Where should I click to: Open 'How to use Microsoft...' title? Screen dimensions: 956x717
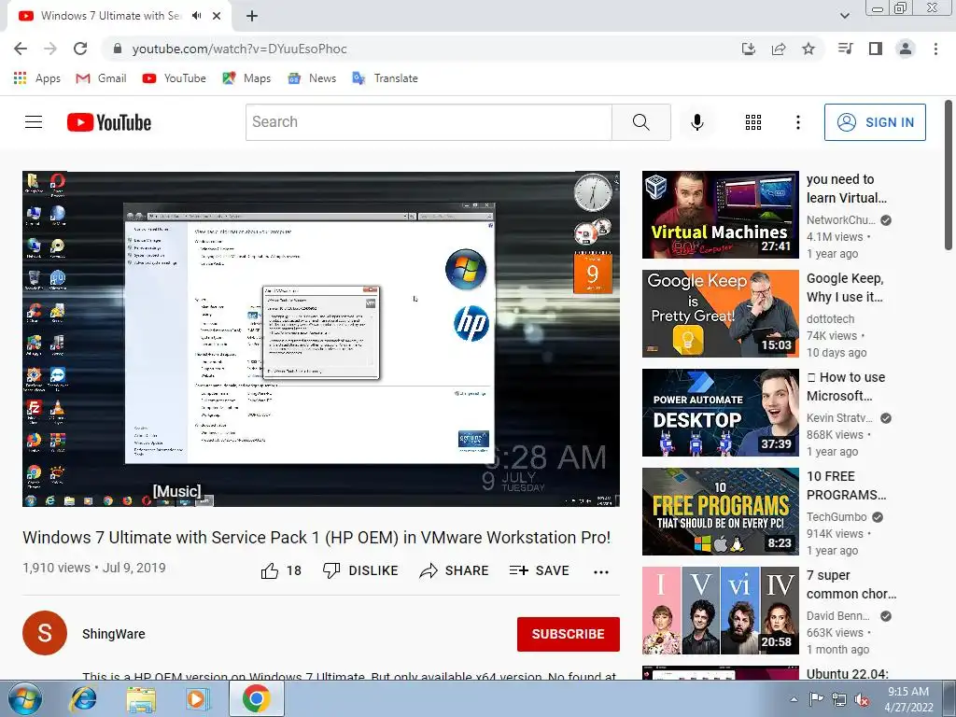coord(846,387)
